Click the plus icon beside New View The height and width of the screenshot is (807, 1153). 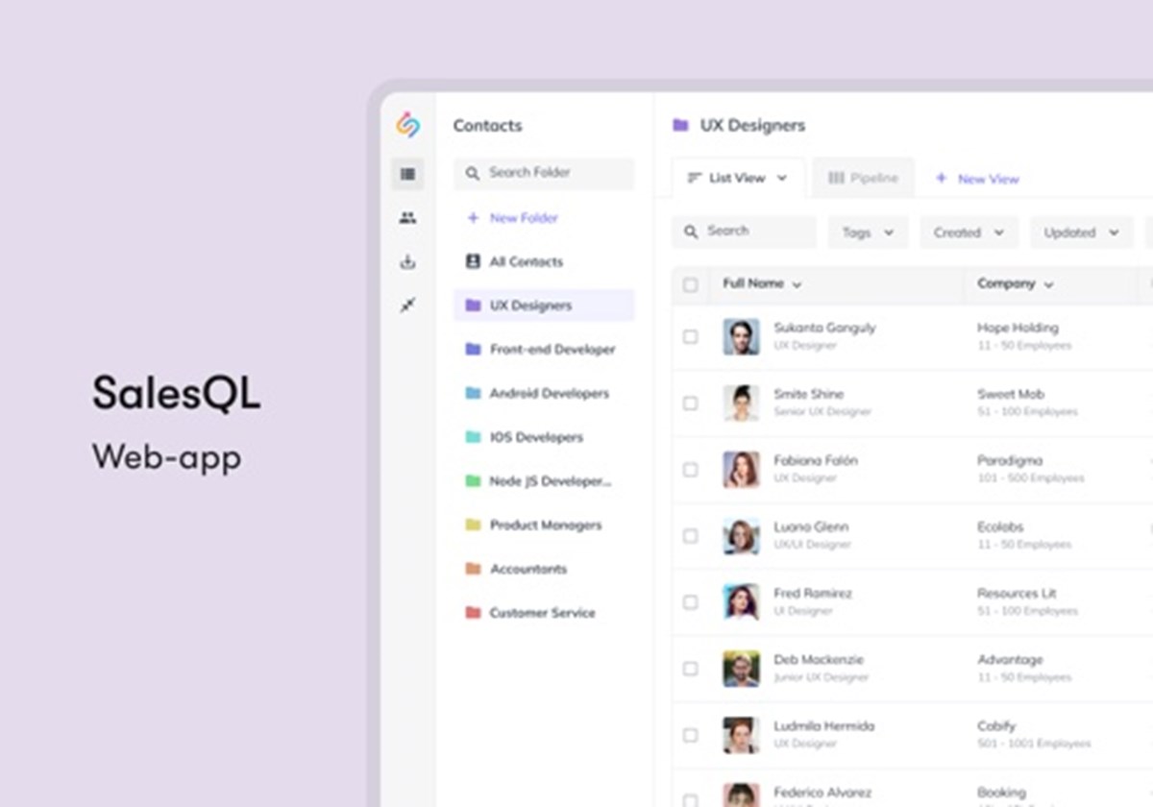942,178
